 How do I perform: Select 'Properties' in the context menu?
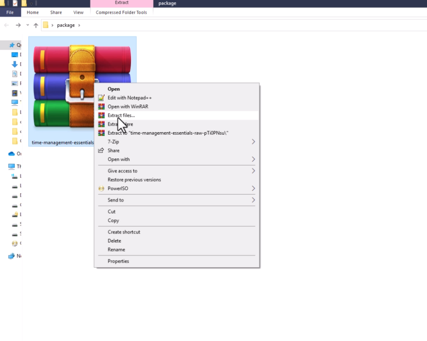[118, 261]
